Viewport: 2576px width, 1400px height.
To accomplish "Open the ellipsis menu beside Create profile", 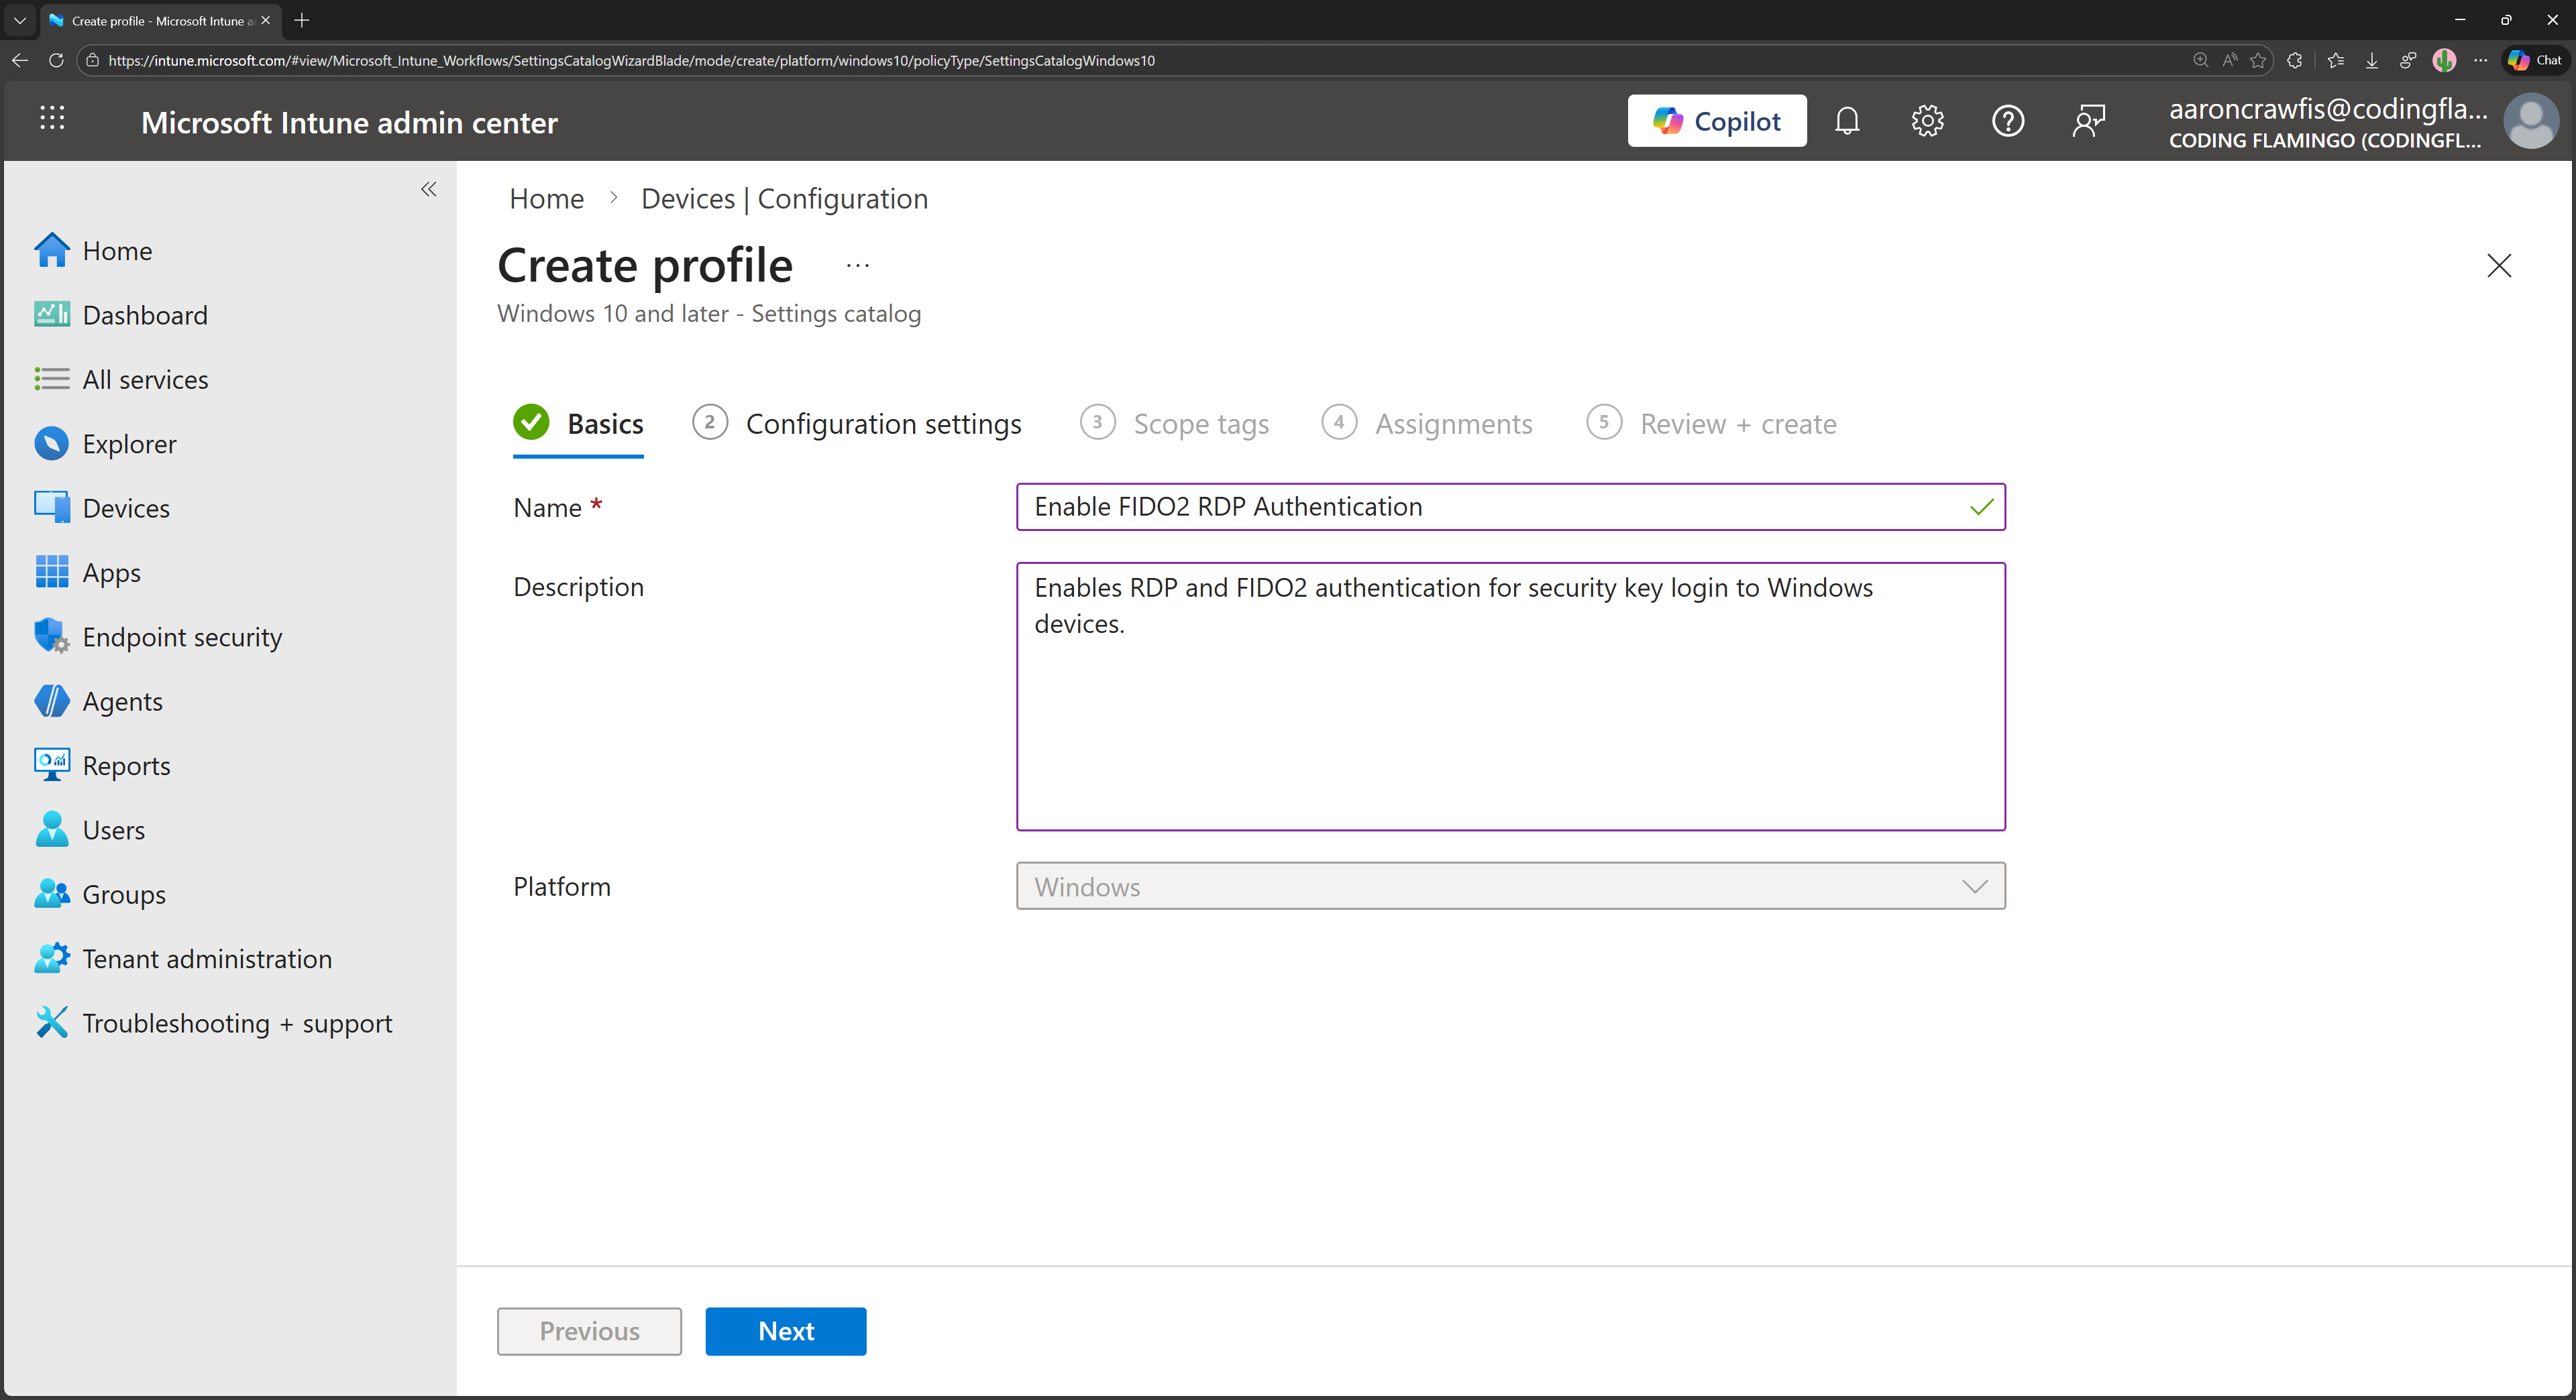I will click(x=857, y=265).
